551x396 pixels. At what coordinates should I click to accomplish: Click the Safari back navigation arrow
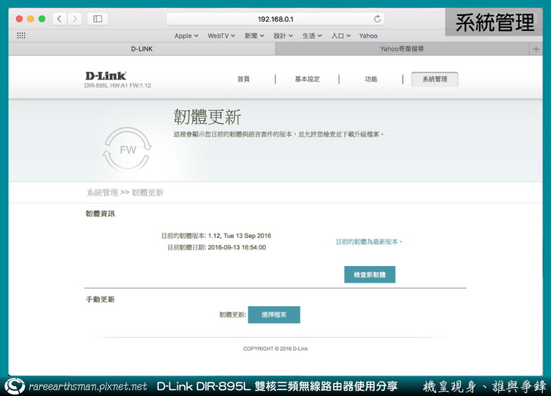[60, 19]
